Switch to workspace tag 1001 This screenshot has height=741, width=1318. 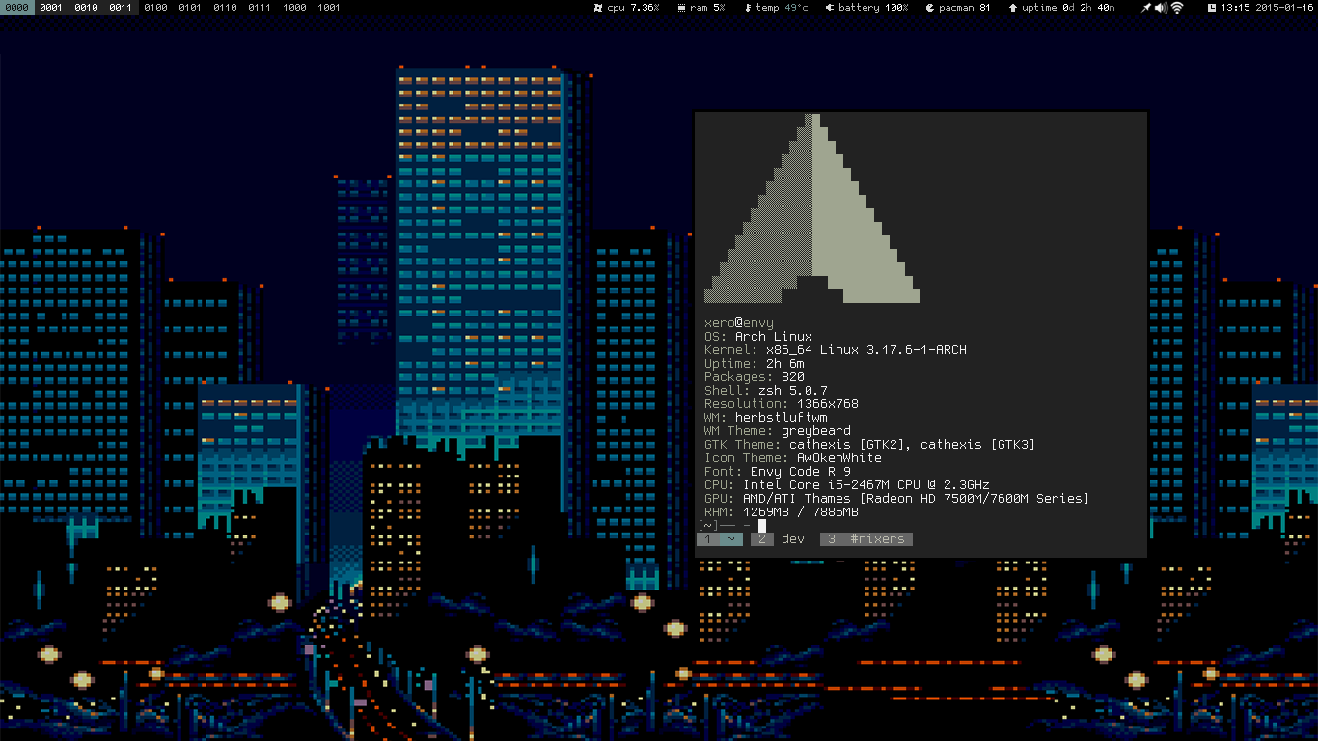pos(329,8)
